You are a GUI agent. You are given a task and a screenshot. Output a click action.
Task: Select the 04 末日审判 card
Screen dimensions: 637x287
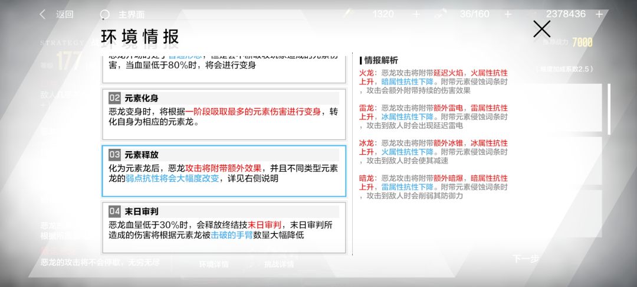coord(224,227)
